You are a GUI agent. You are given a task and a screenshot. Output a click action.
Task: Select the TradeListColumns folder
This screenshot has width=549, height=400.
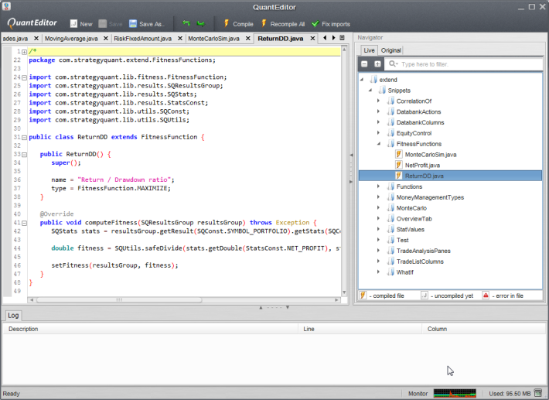pos(420,262)
